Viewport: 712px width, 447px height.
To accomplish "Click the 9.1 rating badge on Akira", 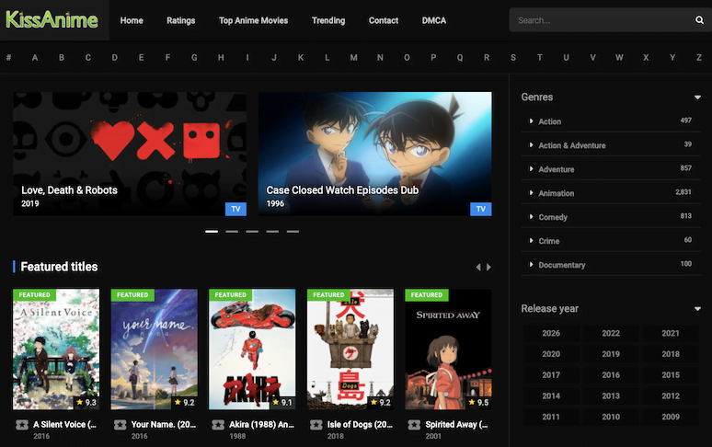I will 282,402.
